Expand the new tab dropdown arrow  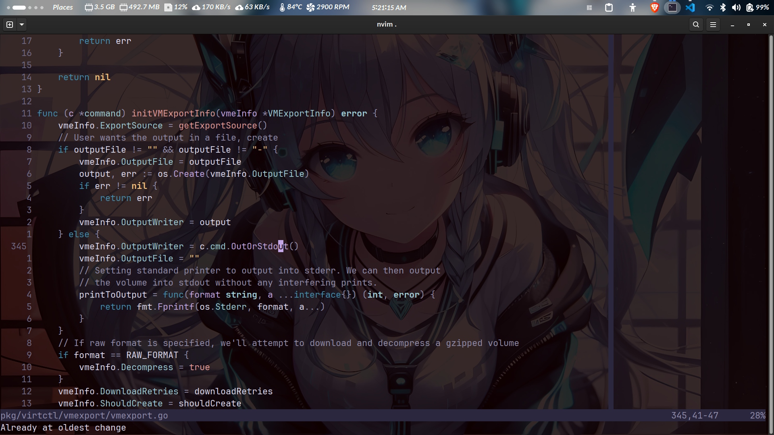22,25
